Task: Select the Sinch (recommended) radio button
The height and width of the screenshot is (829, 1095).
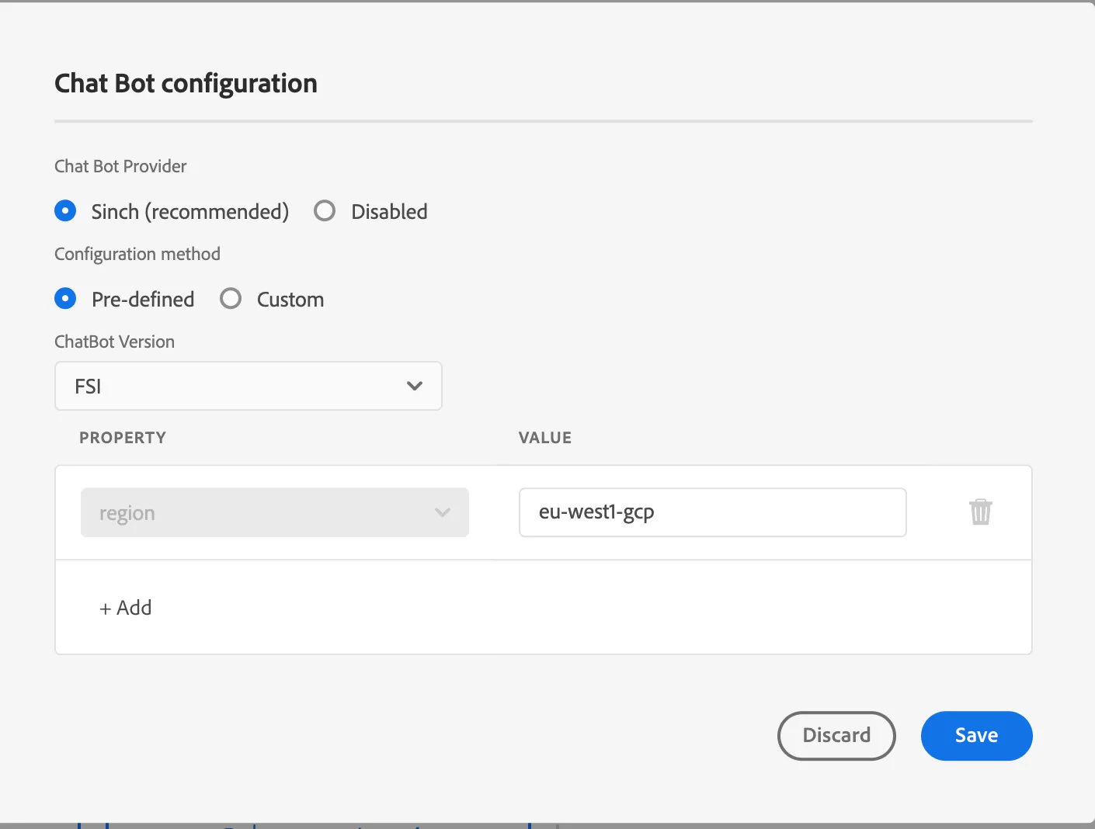Action: (x=65, y=211)
